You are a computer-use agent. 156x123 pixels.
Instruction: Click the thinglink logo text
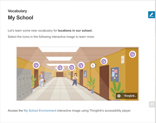click(129, 96)
